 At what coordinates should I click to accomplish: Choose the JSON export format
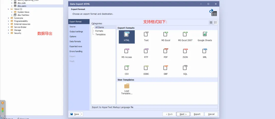(x=185, y=51)
